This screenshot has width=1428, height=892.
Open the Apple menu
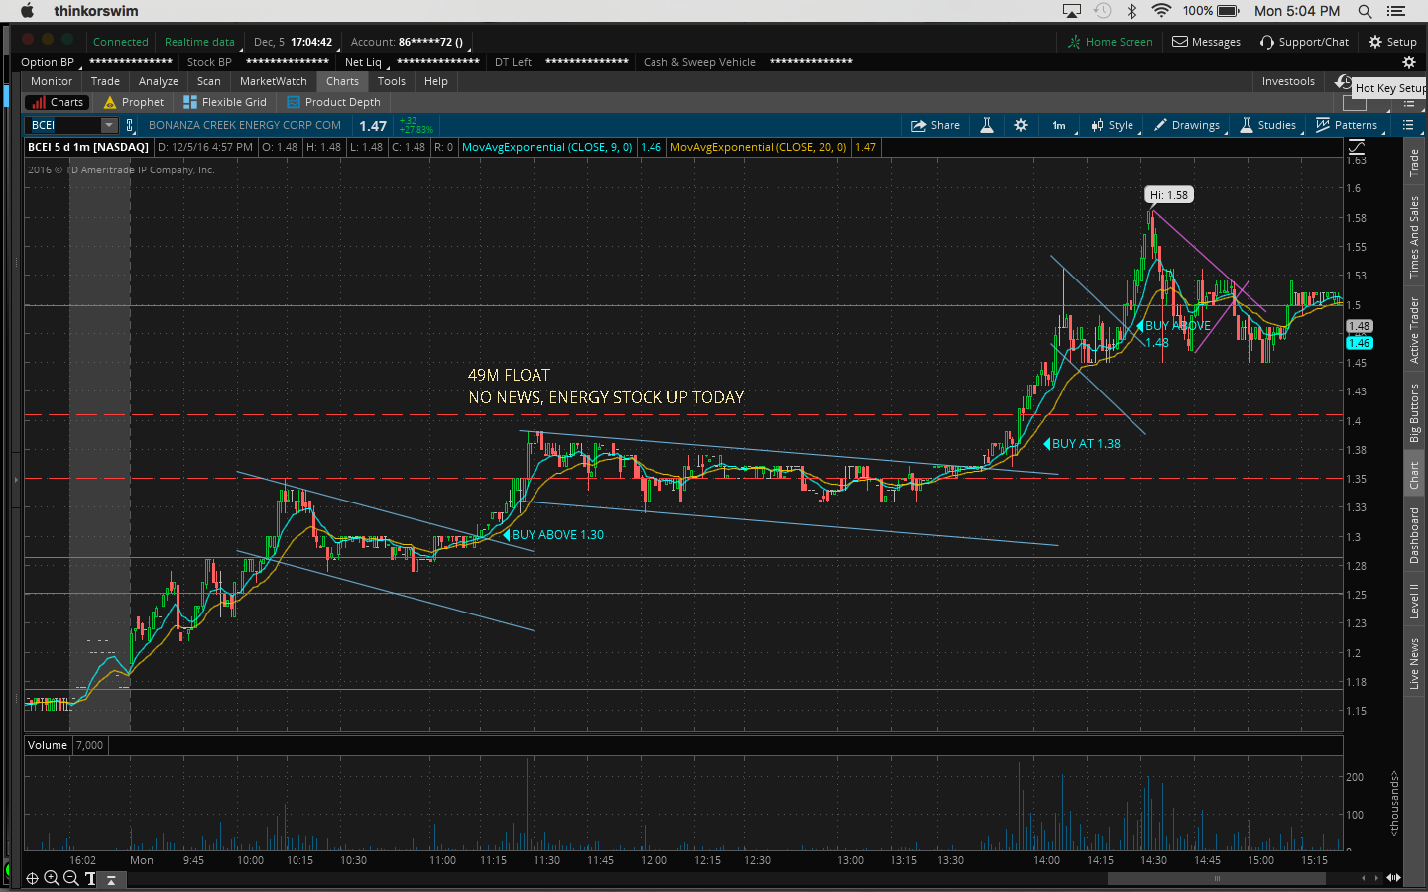[27, 11]
